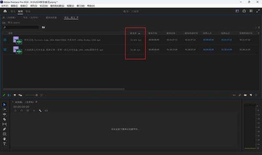Screen dimensions: 262x155
Task: Select the Hand tool
Action: click(5, 139)
